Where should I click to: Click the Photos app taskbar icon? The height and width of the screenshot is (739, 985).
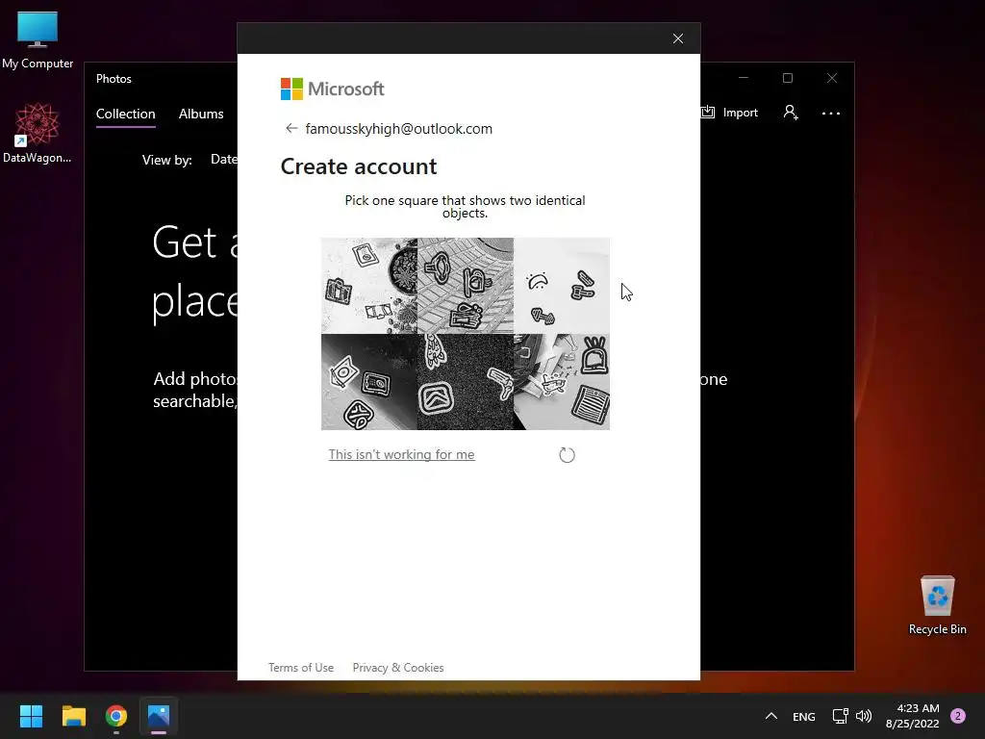[159, 716]
